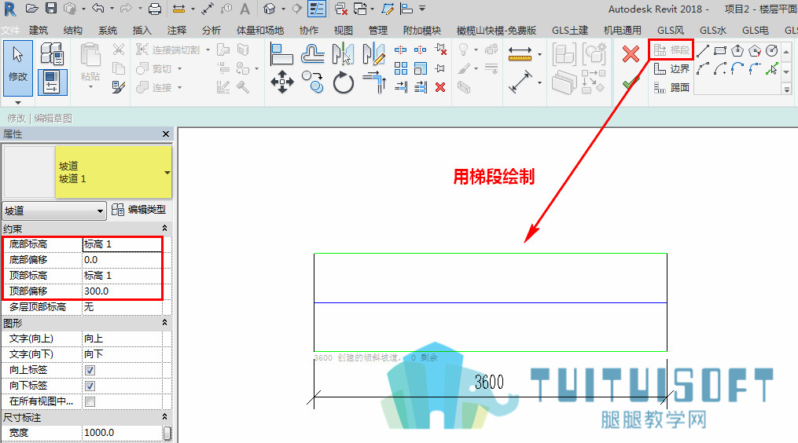The image size is (798, 443).
Task: Click the 底部标高 value field 标高 1
Action: [x=122, y=244]
